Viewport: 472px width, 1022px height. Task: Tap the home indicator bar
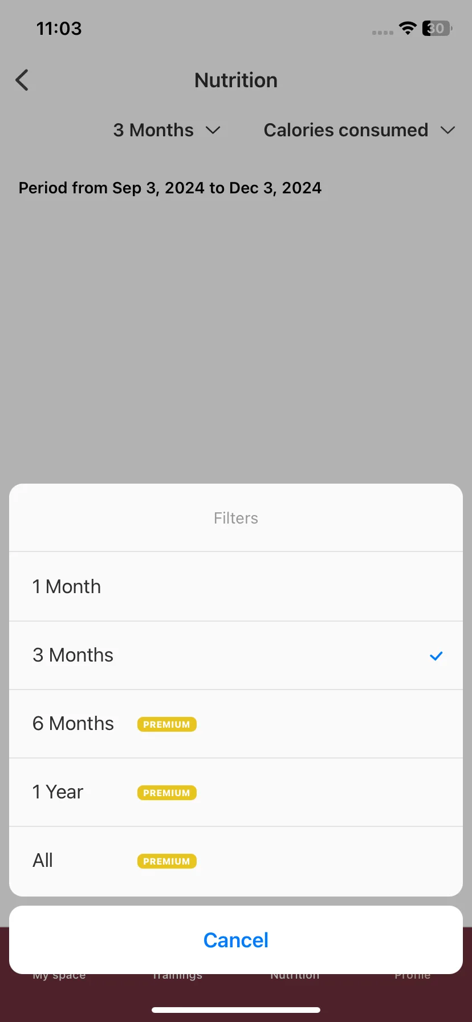tap(236, 1010)
